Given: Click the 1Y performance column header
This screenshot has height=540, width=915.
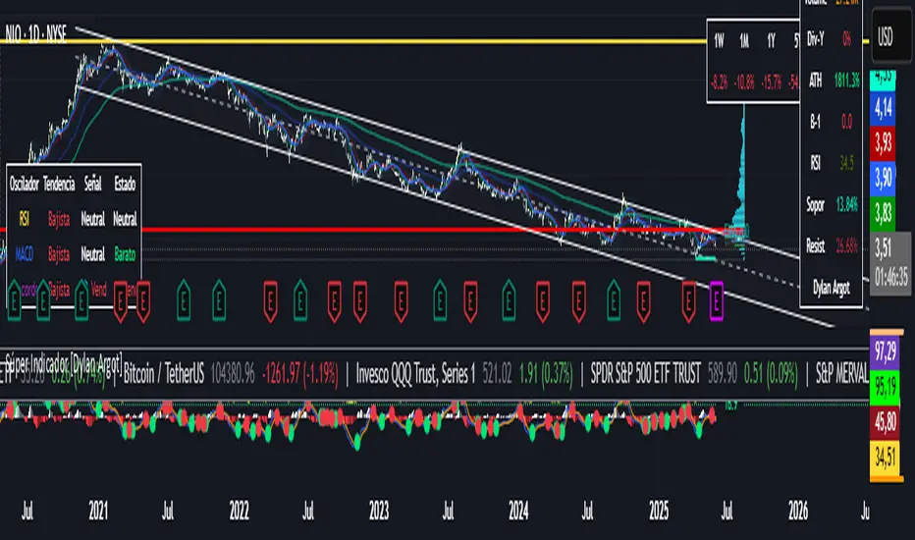Looking at the screenshot, I should coord(772,41).
